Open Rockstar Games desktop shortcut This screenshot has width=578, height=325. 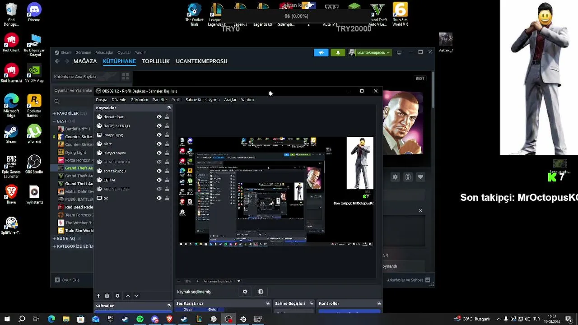(x=34, y=106)
